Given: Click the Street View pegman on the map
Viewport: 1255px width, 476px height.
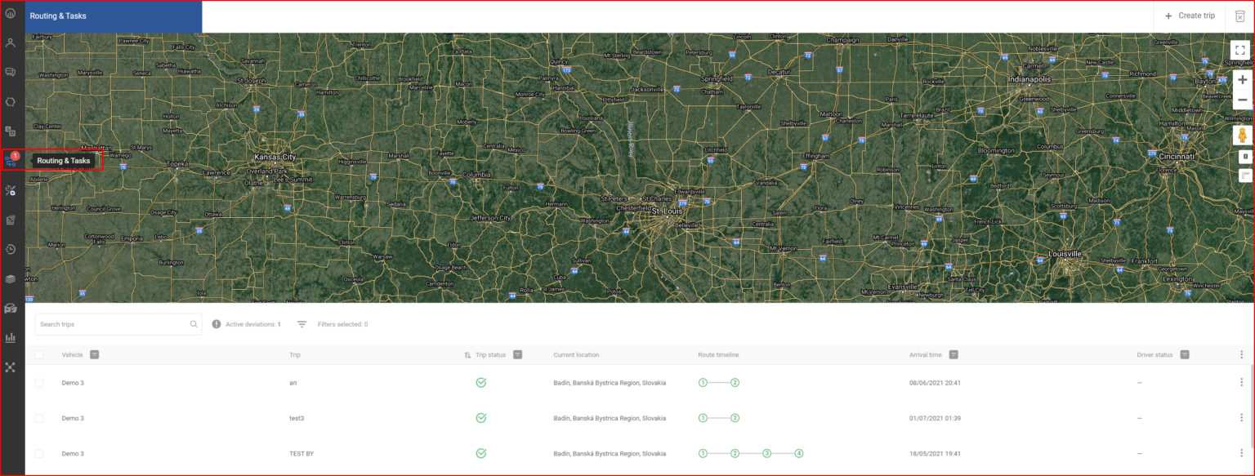Looking at the screenshot, I should pyautogui.click(x=1243, y=135).
